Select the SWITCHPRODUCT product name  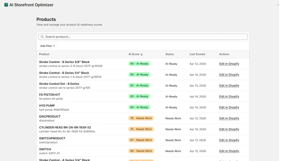coord(52,138)
